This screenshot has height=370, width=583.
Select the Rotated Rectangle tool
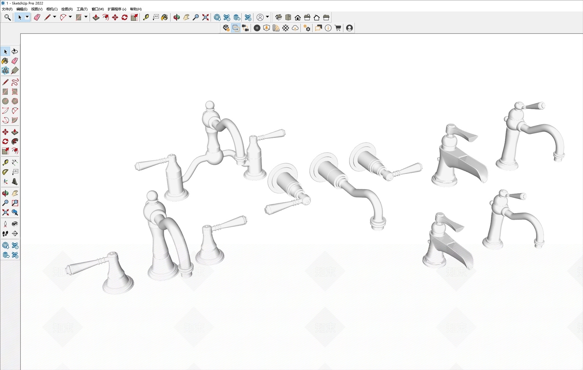click(15, 92)
